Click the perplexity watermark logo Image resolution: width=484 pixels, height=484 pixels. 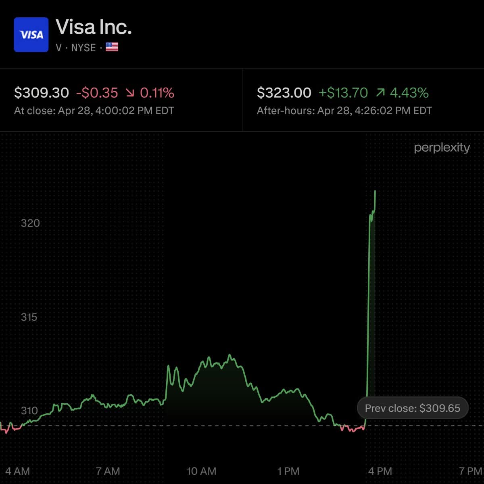(442, 148)
